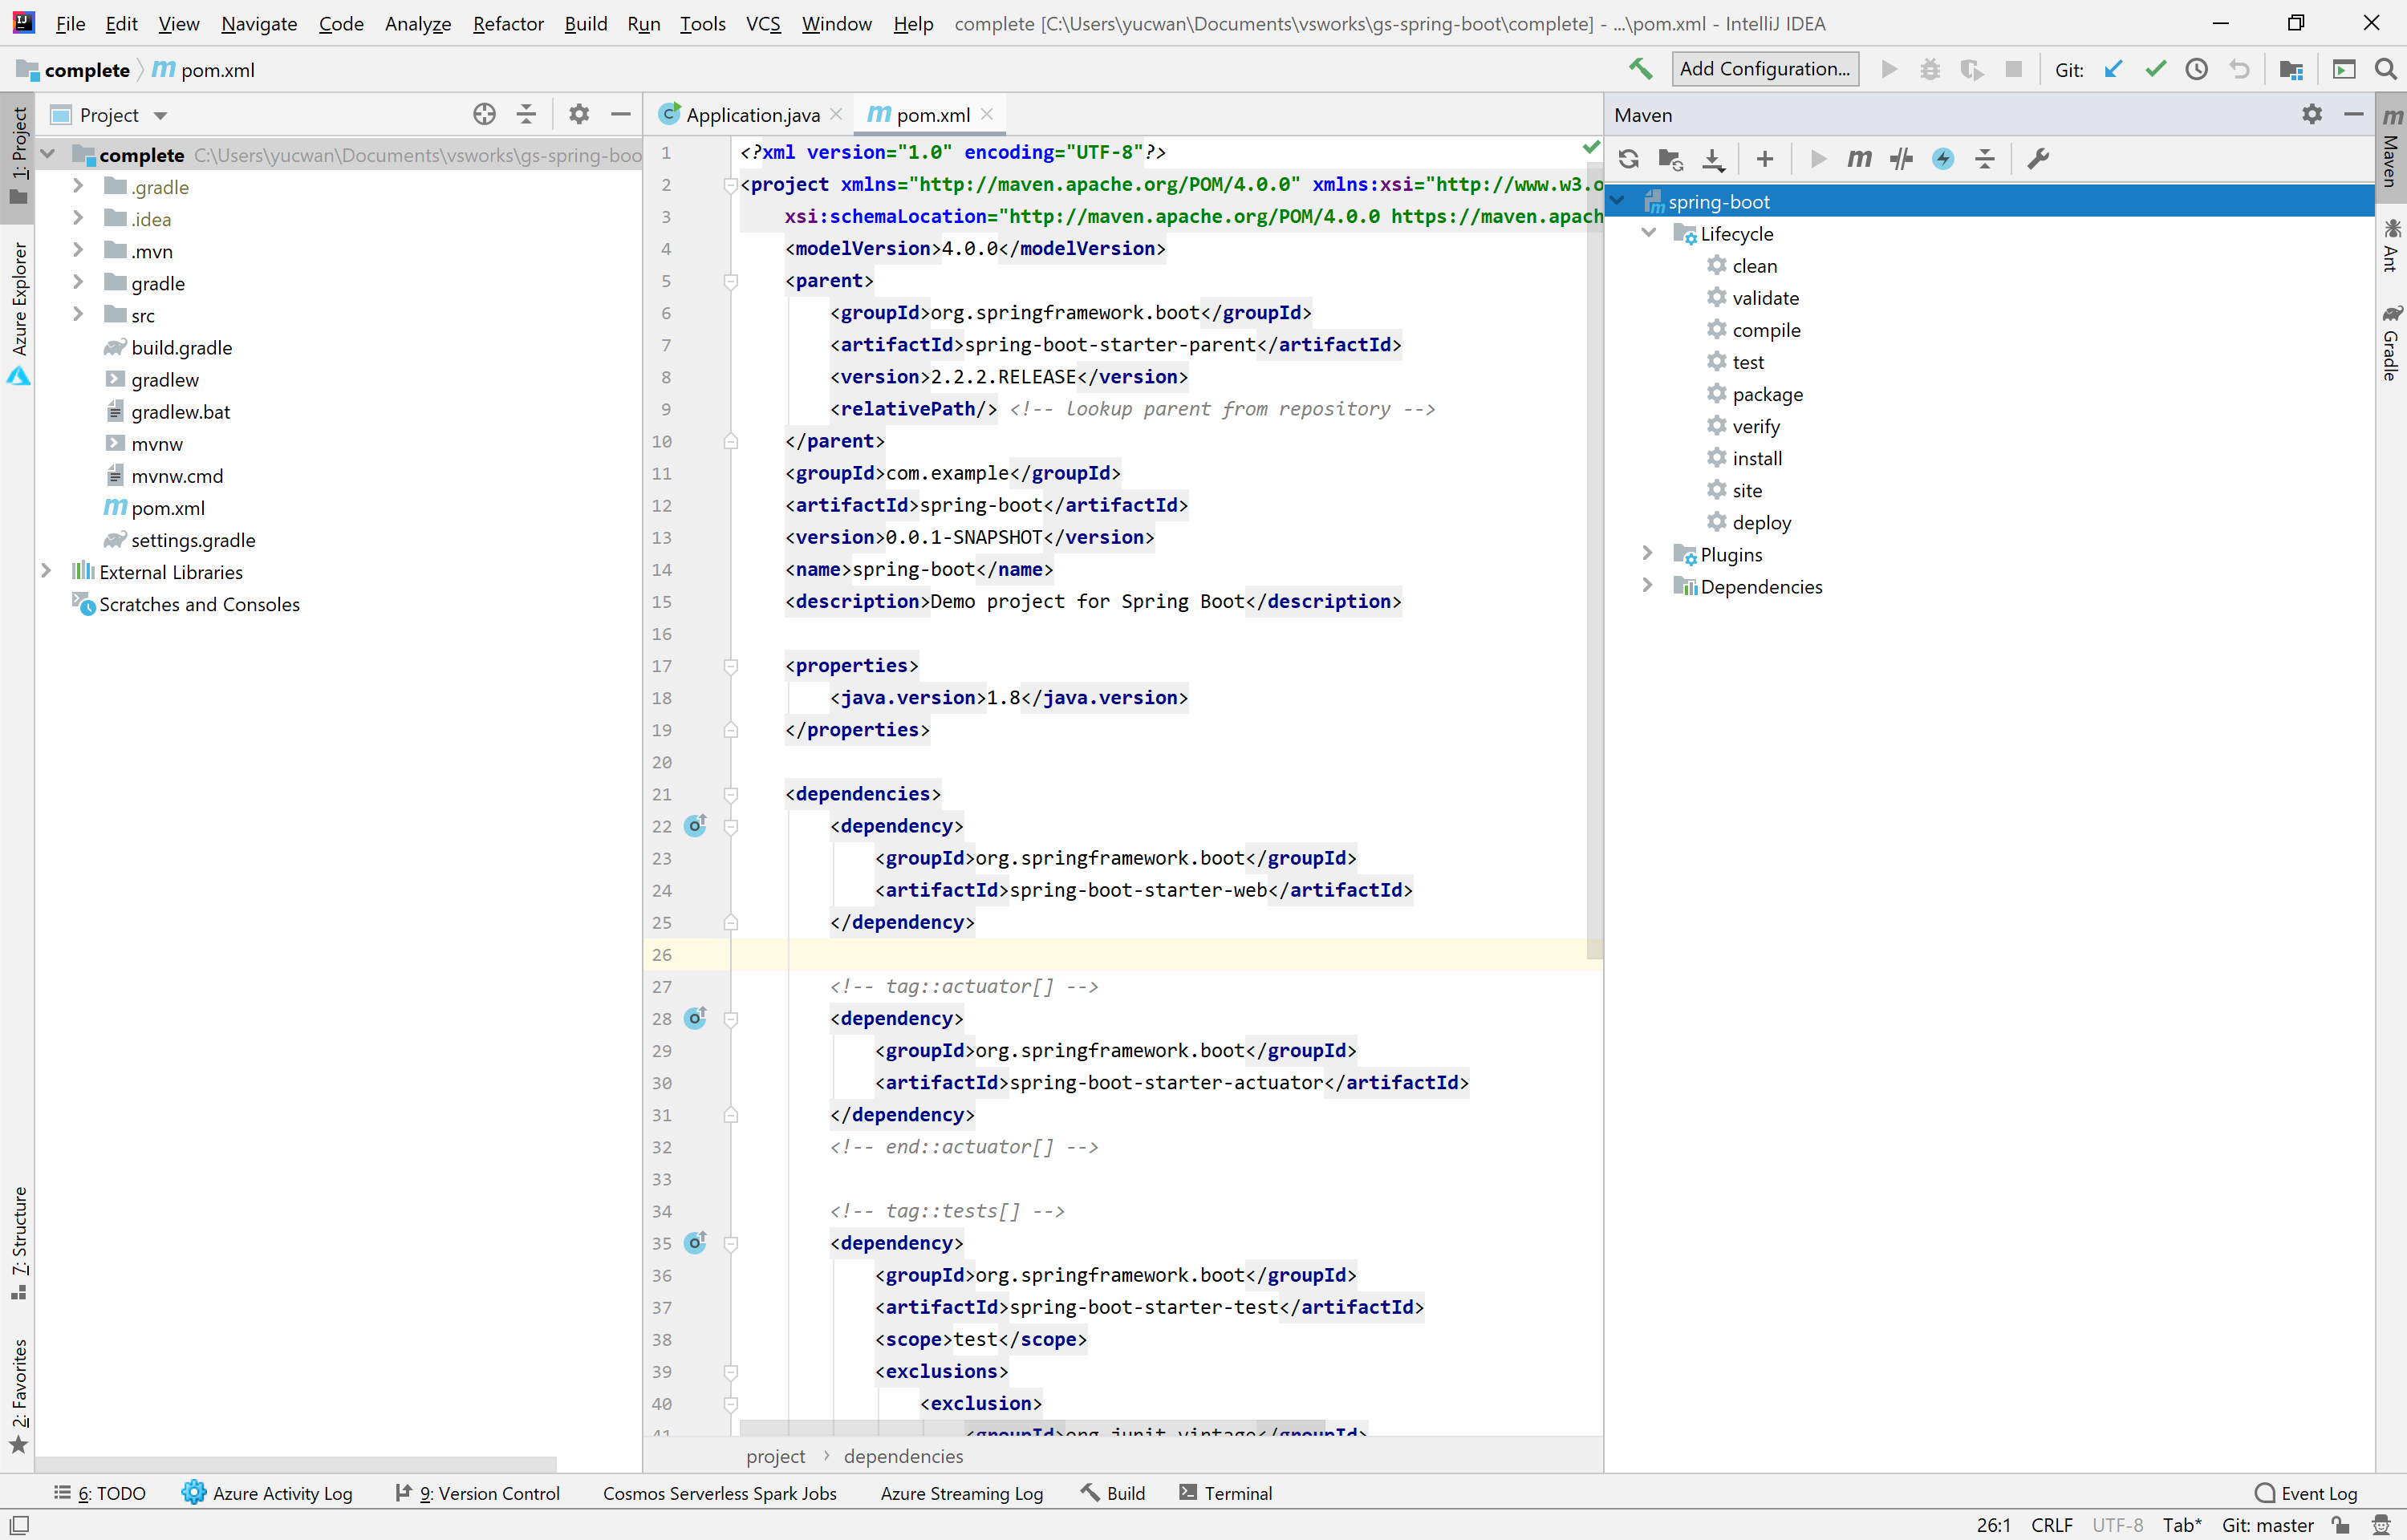Click the Build option in bottom status bar
Screen dimensions: 2407x1540
click(x=1112, y=1493)
